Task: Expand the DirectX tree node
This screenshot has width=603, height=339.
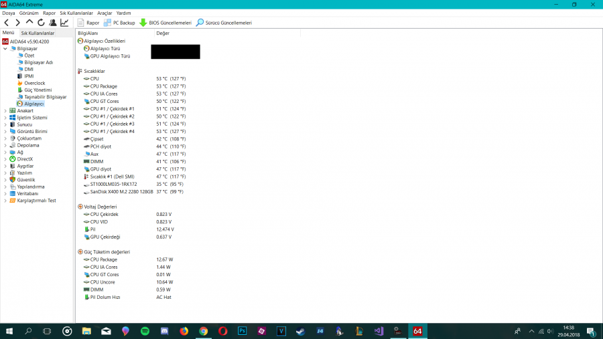Action: tap(5, 159)
